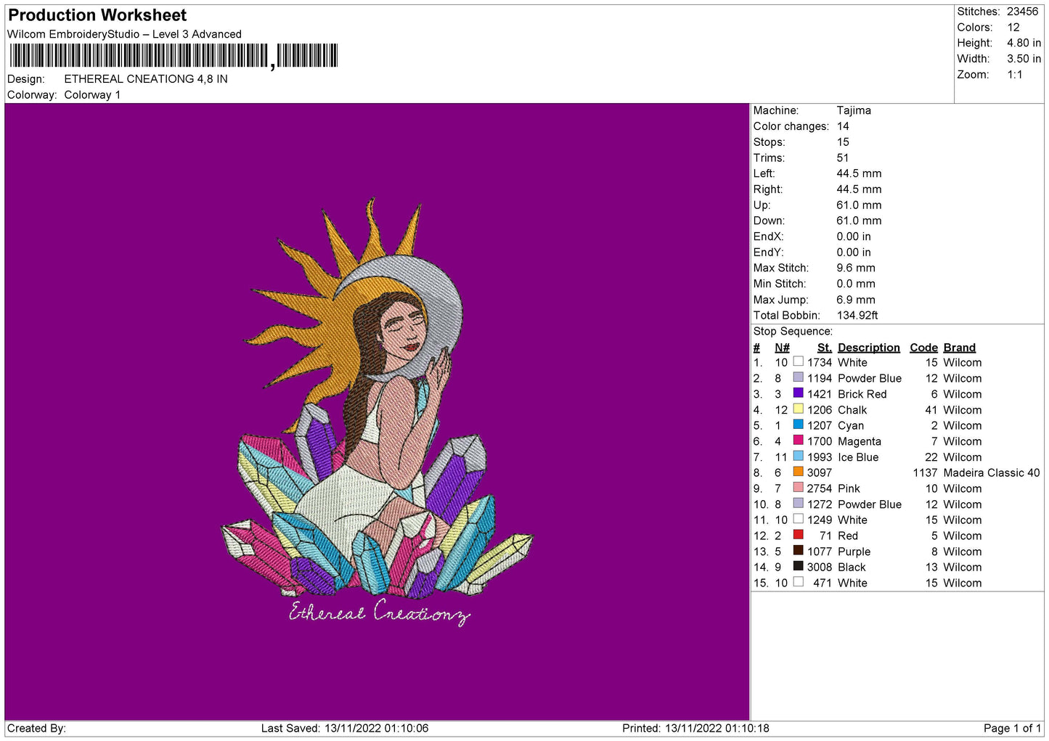Click the Height value '4.80 in'
This screenshot has width=1049, height=741.
click(x=1024, y=43)
